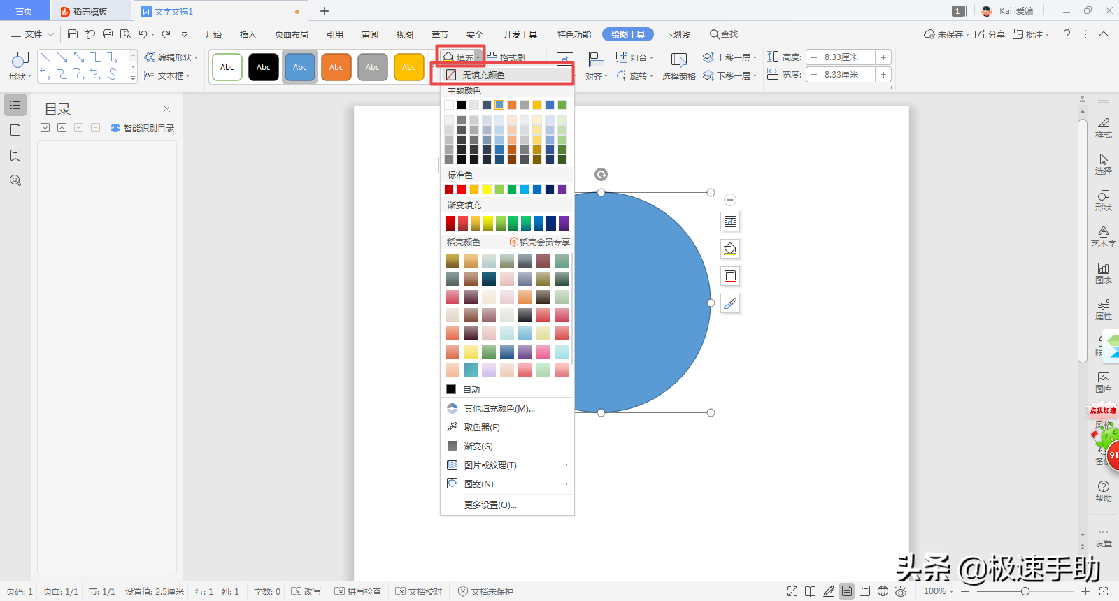Click the text box icon
This screenshot has height=601, width=1119.
coord(150,75)
